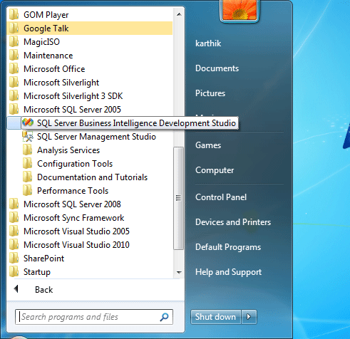350x339 pixels.
Task: Click the Performance Tools folder icon
Action: point(28,191)
